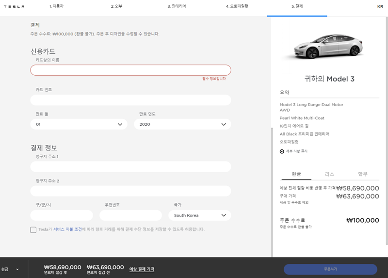The image size is (388, 278).
Task: Click the 세부 사항 표시 link
Action: coord(297,151)
